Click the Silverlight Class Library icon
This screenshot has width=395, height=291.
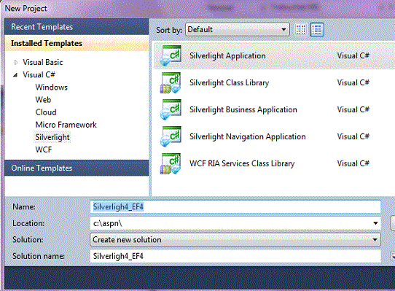coord(171,82)
